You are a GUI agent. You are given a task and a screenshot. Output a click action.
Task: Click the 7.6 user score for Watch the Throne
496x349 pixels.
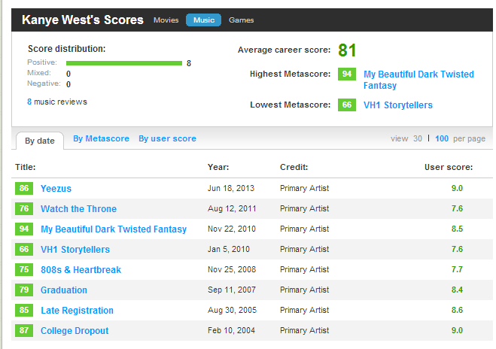point(457,208)
